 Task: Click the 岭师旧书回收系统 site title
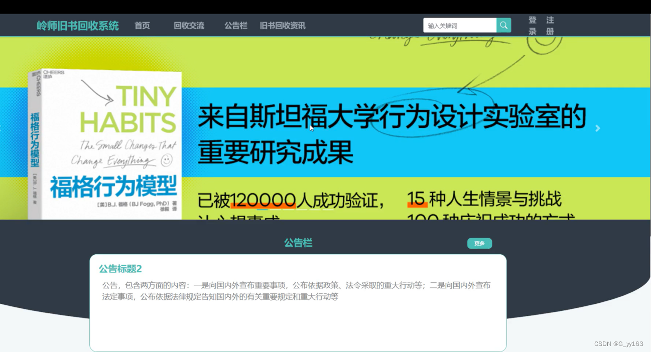(x=78, y=26)
